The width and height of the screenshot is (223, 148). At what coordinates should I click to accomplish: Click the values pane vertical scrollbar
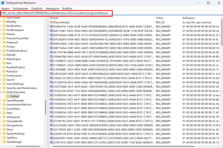[x=222, y=32]
